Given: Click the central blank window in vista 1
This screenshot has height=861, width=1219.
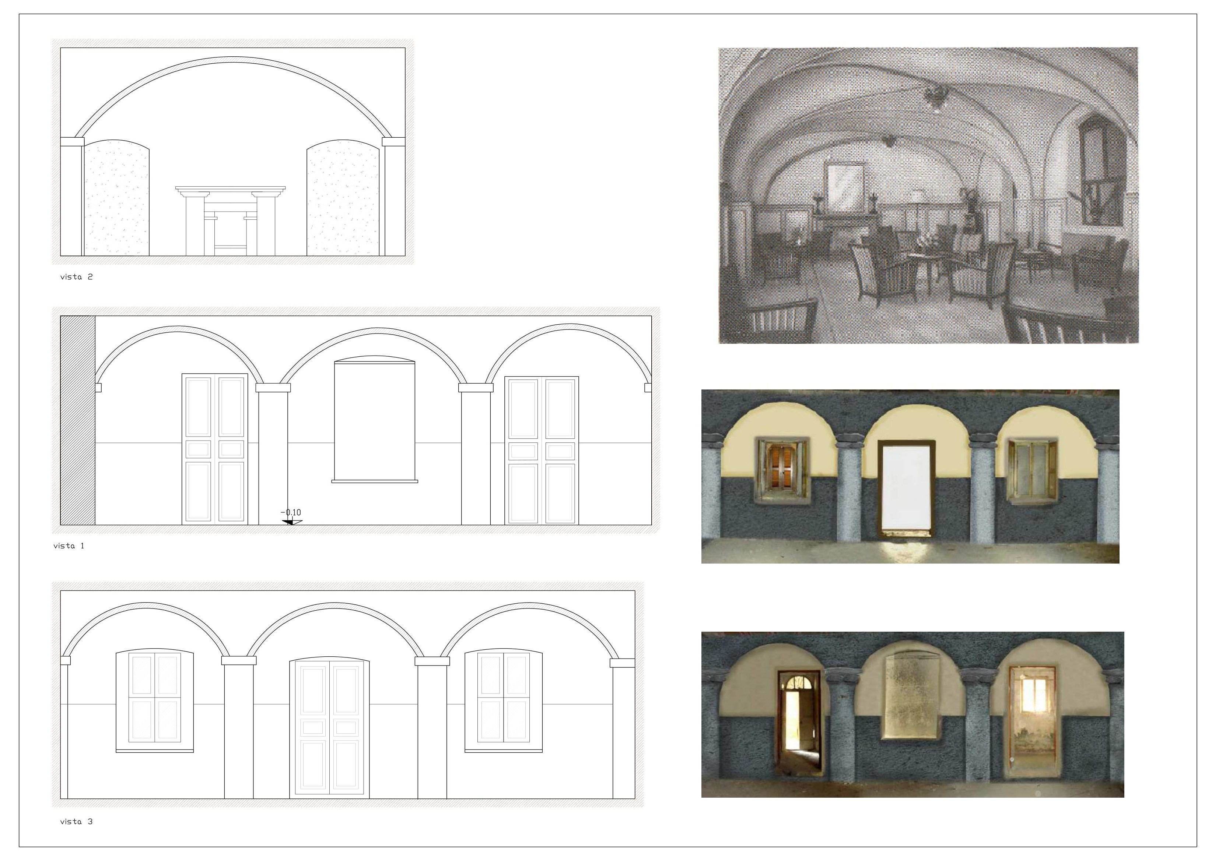Looking at the screenshot, I should coord(375,420).
